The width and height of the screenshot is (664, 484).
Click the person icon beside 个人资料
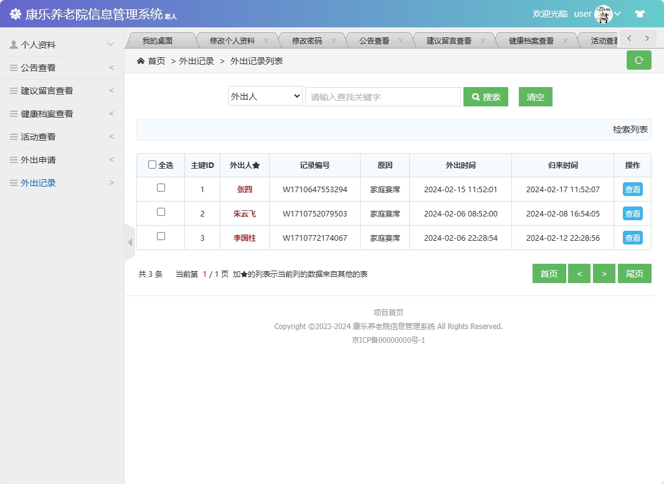point(14,44)
